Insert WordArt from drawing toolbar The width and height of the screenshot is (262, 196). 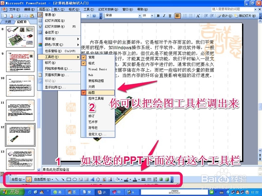point(92,179)
